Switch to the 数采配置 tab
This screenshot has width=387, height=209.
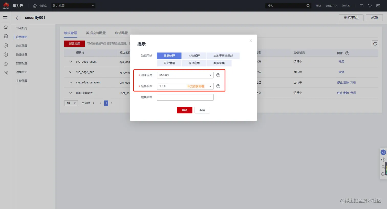pos(121,33)
